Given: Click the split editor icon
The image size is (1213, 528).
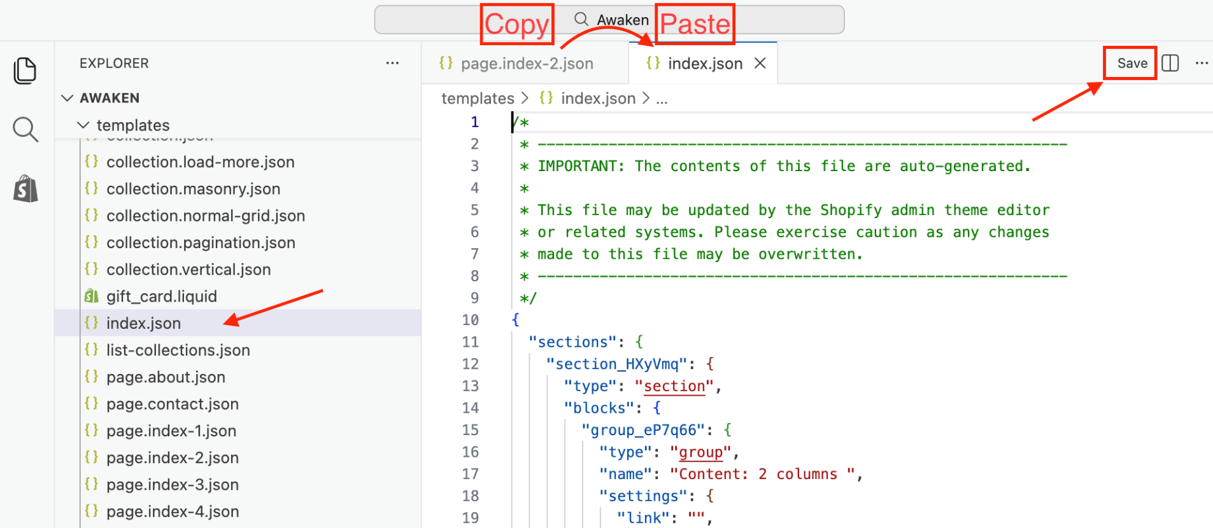Looking at the screenshot, I should click(1170, 63).
